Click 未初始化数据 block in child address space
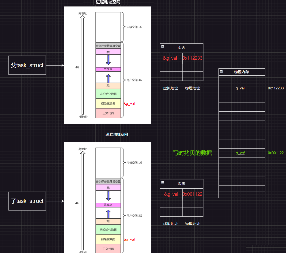 [x=108, y=230]
